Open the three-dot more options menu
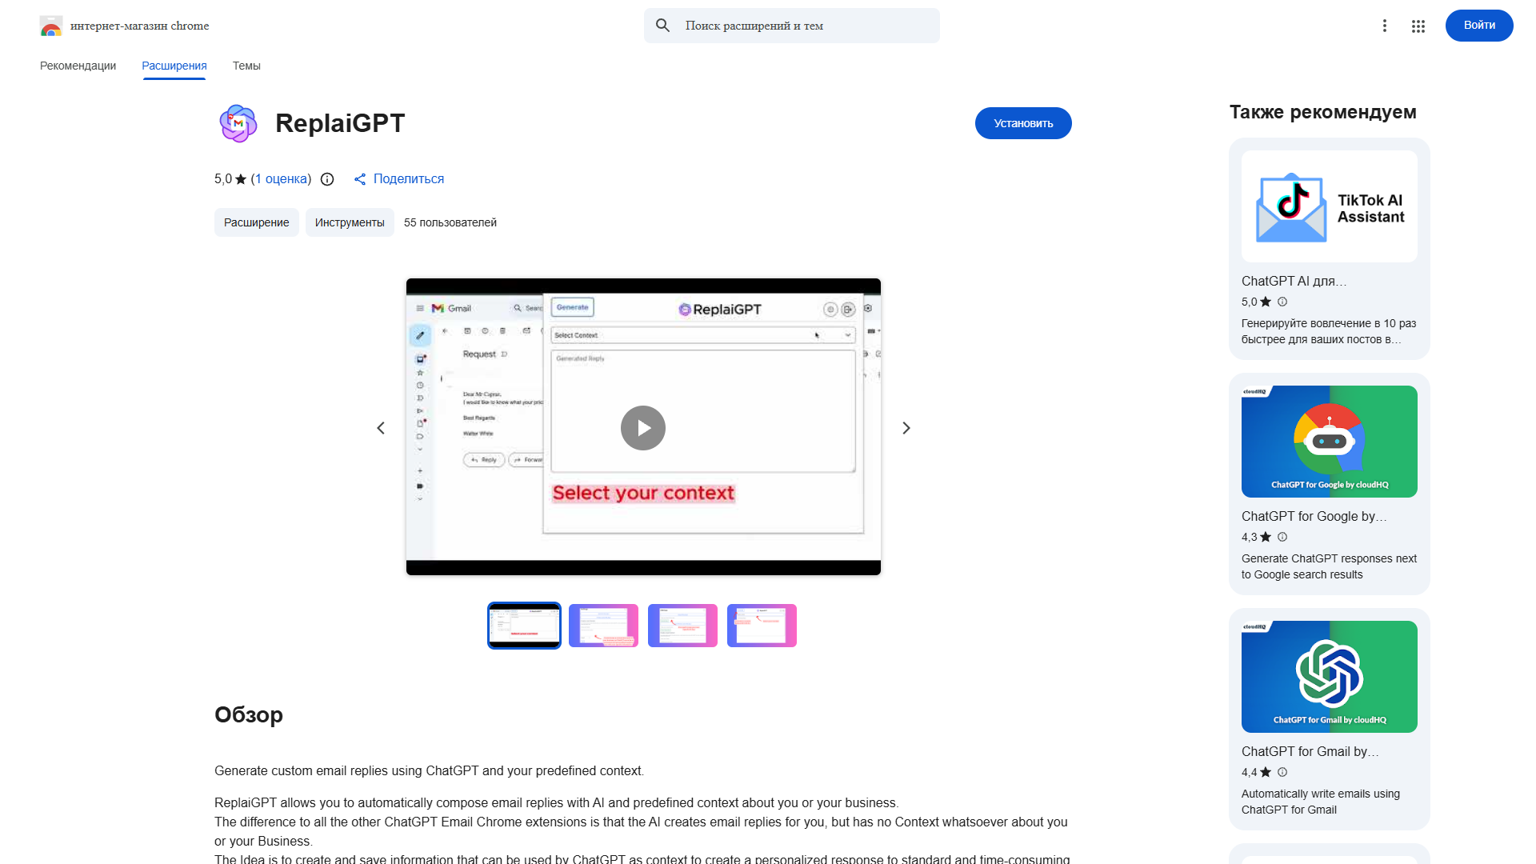Image resolution: width=1536 pixels, height=864 pixels. click(1385, 26)
